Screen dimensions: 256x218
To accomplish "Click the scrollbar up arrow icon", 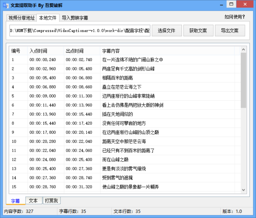I will tap(243, 49).
